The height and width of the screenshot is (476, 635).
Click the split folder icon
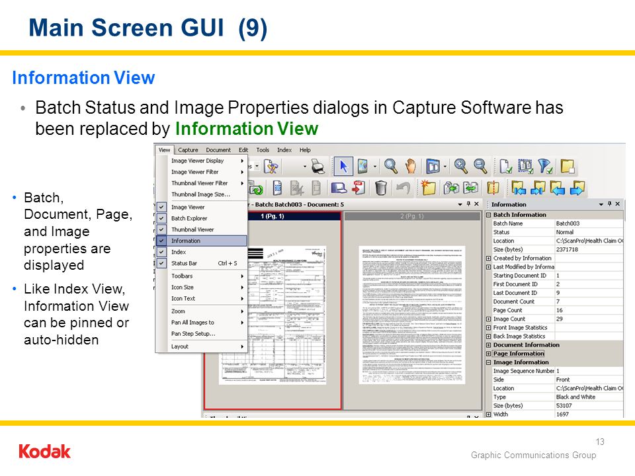tap(493, 188)
